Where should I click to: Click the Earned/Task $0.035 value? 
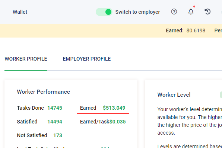coord(117,122)
